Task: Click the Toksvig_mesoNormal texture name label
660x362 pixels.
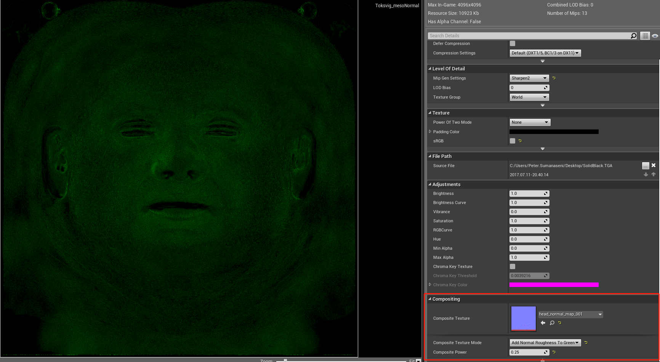Action: point(397,6)
